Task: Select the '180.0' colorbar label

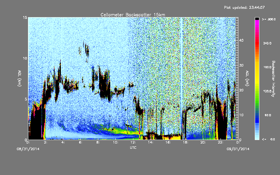Action: pos(267,67)
